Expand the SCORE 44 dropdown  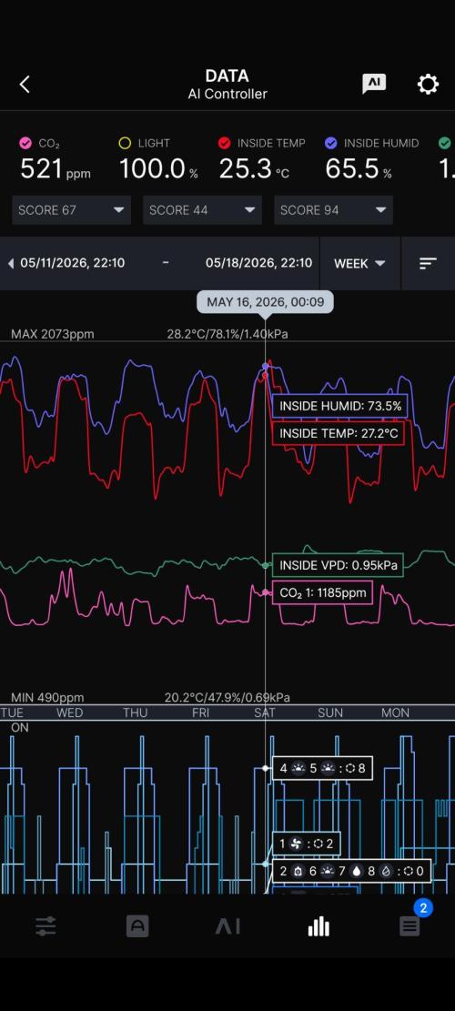click(x=202, y=210)
